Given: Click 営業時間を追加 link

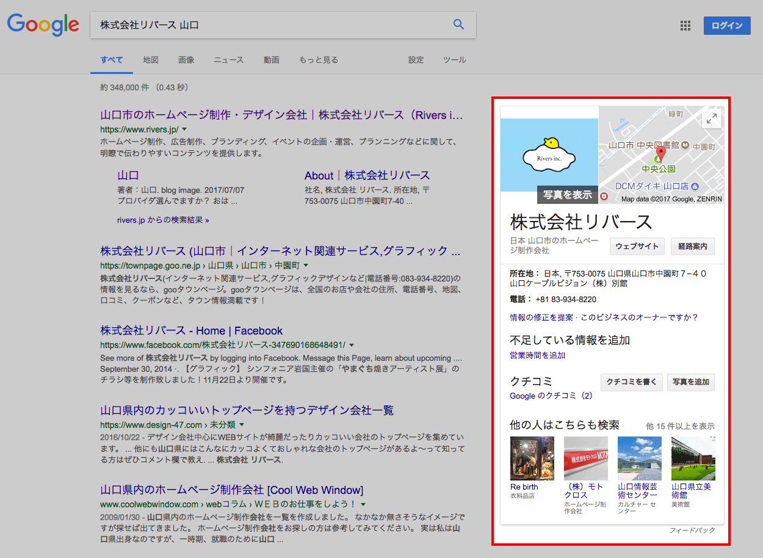Looking at the screenshot, I should pyautogui.click(x=538, y=355).
